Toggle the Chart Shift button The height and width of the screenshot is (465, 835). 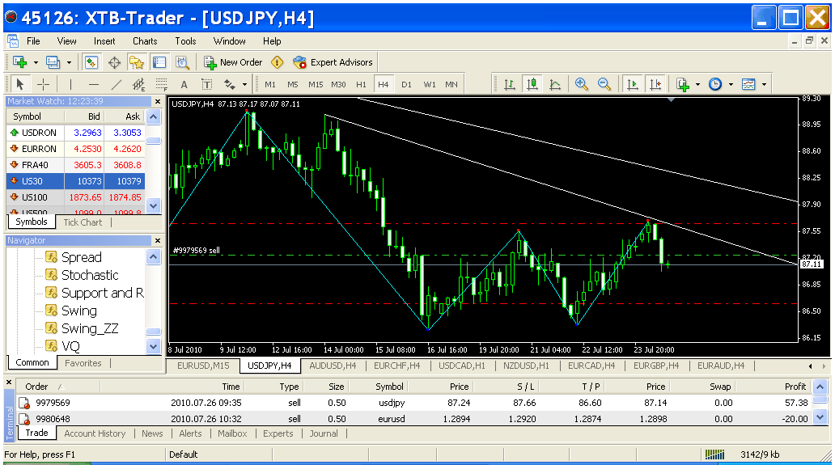pyautogui.click(x=655, y=84)
